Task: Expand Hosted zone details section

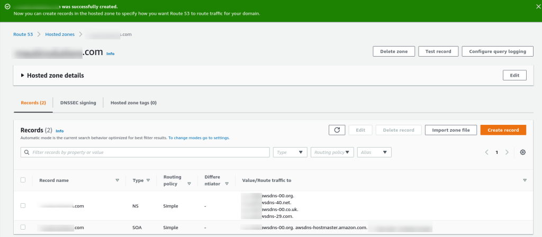Action: coord(52,75)
